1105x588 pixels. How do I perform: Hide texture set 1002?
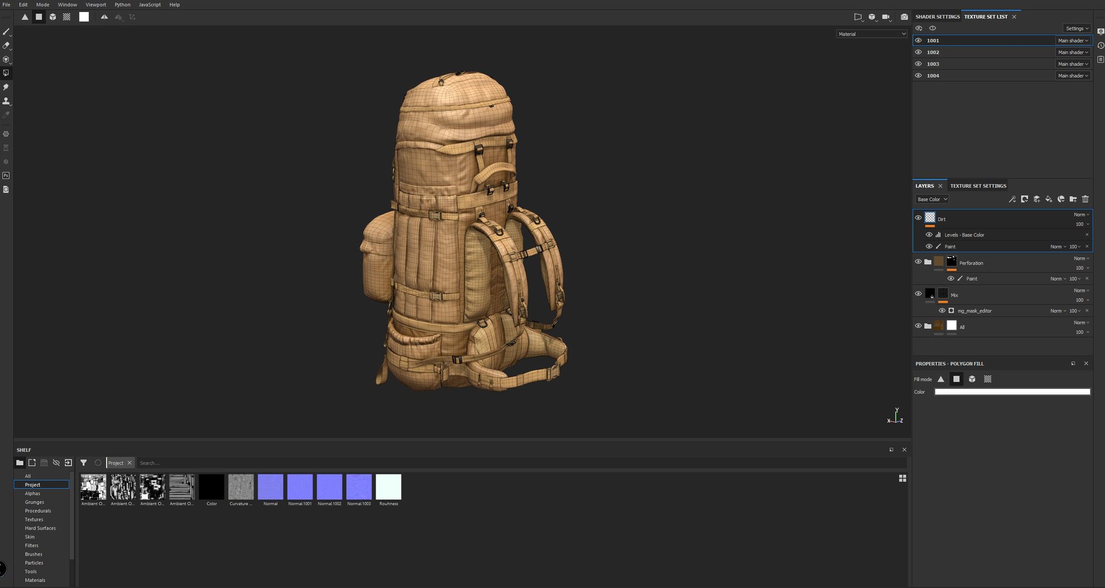click(919, 52)
